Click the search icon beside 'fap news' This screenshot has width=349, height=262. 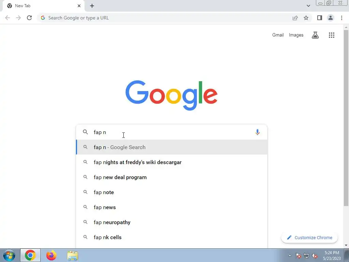click(x=85, y=207)
